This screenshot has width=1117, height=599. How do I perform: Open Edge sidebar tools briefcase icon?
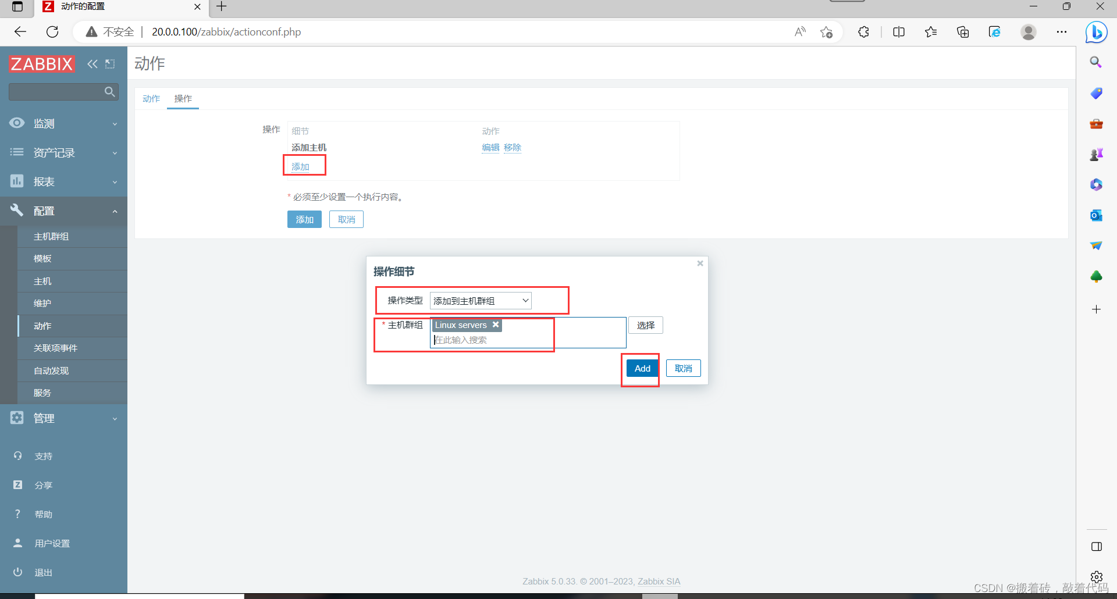click(1096, 124)
